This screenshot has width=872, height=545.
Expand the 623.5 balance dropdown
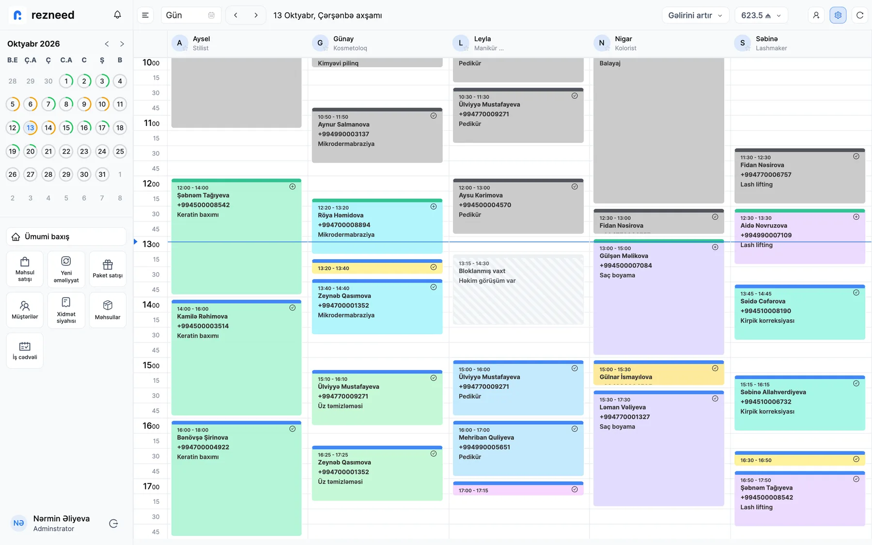[761, 15]
